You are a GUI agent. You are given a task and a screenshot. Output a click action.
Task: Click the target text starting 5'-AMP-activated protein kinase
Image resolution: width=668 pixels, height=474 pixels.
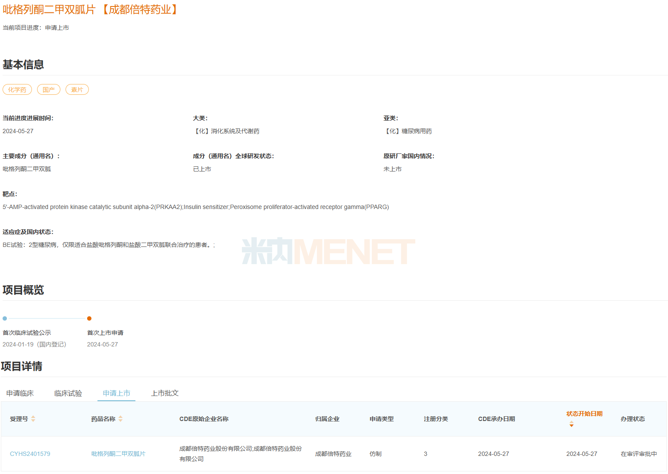pyautogui.click(x=196, y=207)
